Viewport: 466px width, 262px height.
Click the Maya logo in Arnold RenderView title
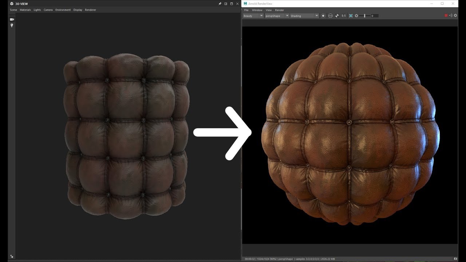pos(246,4)
